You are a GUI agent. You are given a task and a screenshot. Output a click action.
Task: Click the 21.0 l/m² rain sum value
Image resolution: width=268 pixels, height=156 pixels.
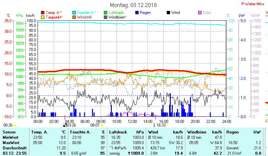(x=234, y=153)
